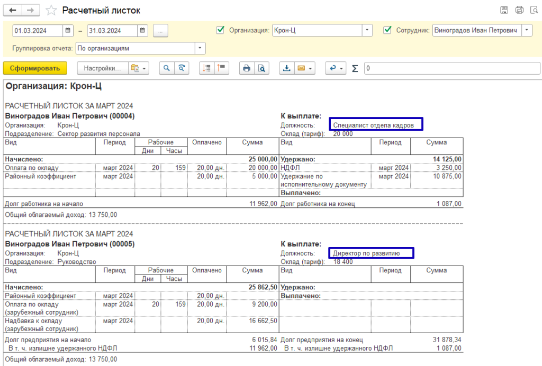The image size is (542, 366).
Task: Expand the report variants dropdown arrow
Action: point(144,68)
